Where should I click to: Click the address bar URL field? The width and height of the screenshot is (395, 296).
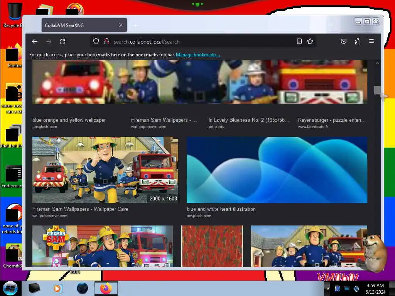point(203,42)
